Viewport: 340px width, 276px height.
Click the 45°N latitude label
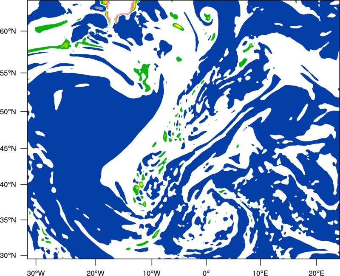point(8,149)
